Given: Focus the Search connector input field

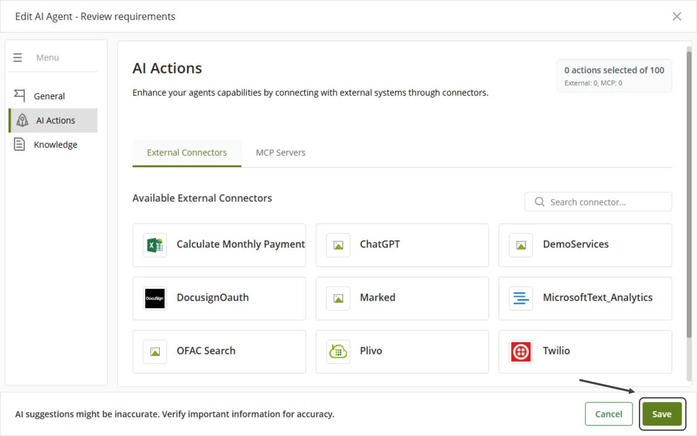Looking at the screenshot, I should tap(598, 202).
